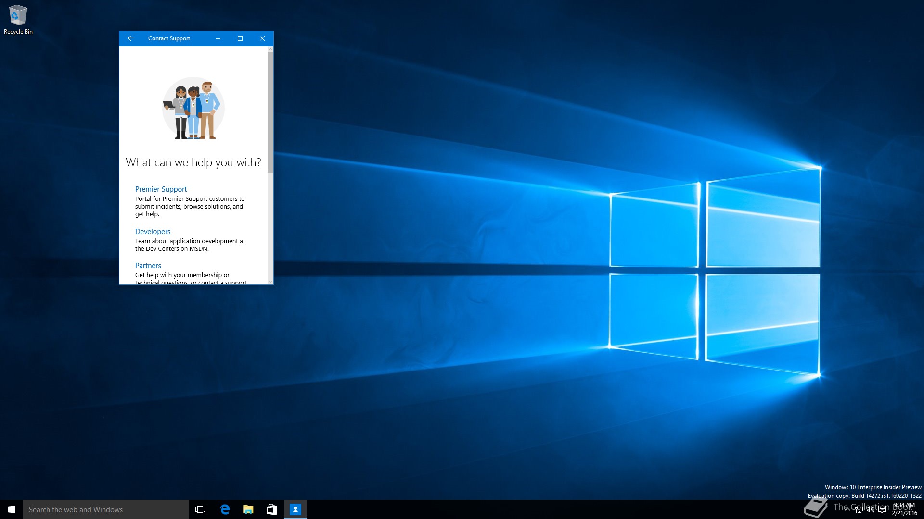
Task: Open the Partners link
Action: coord(148,266)
